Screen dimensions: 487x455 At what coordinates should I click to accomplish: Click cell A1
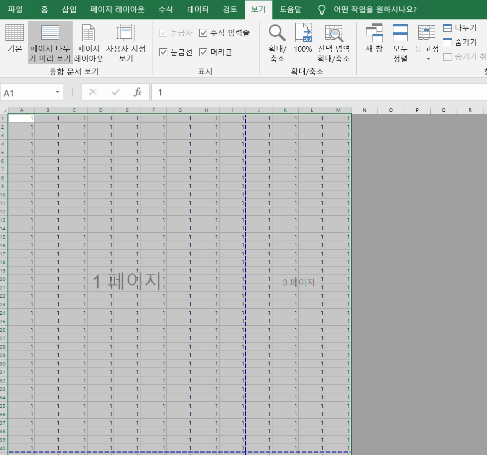21,118
